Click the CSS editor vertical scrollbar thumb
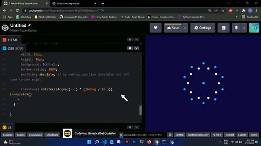261x146 pixels. (140, 110)
